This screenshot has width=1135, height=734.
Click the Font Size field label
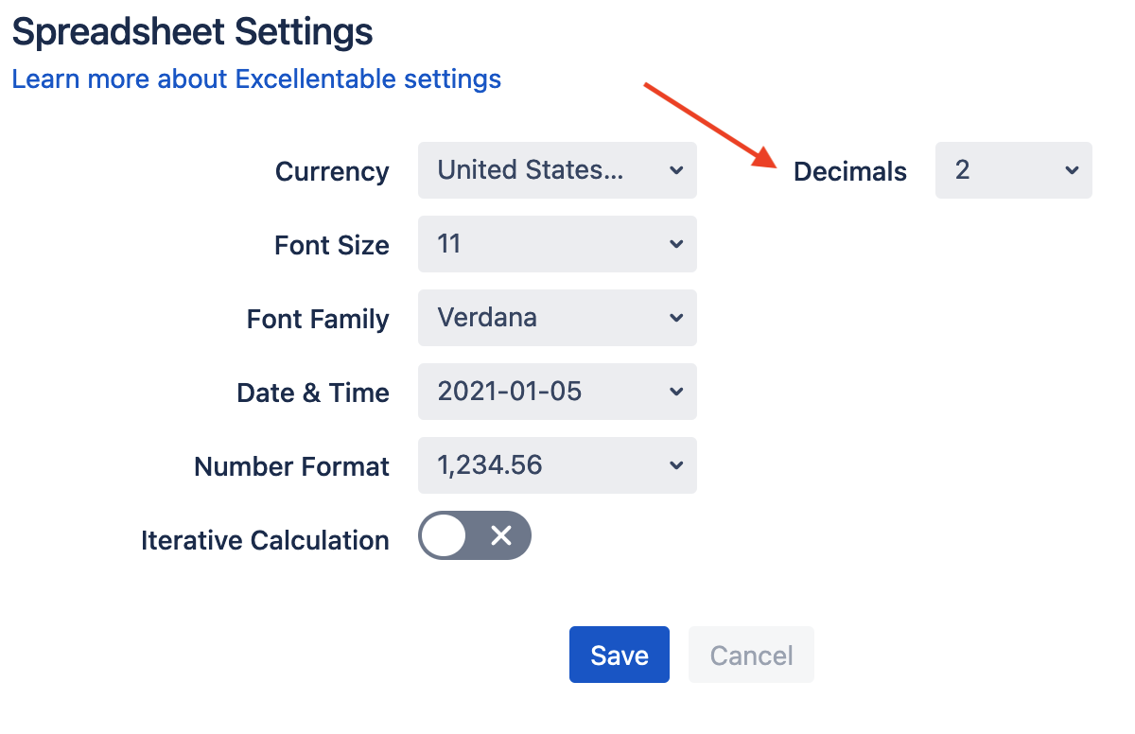[x=332, y=245]
